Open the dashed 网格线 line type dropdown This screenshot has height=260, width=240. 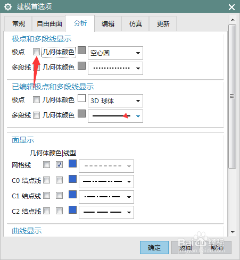click(106, 166)
